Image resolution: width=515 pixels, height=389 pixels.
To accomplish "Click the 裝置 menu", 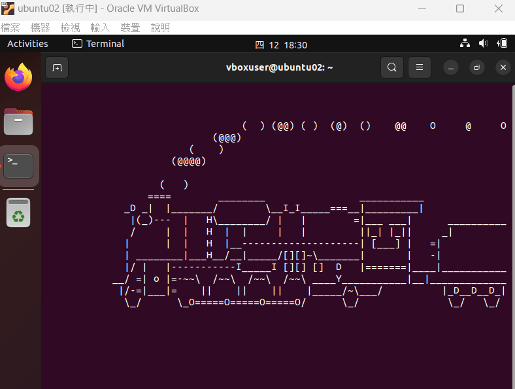I will point(130,27).
